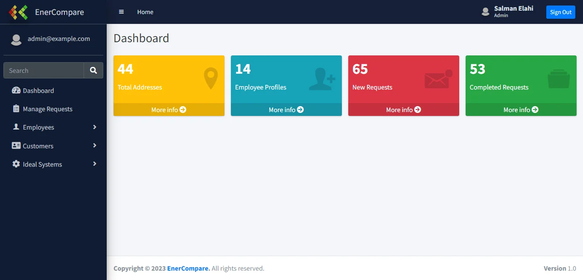Expand the Customers submenu chevron

tap(95, 146)
